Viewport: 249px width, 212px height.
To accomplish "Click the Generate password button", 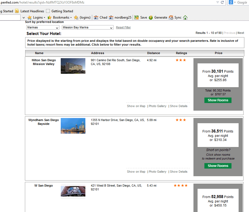I will [x=158, y=17].
